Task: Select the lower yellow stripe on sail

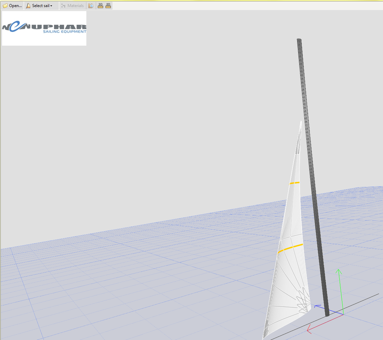Action: point(290,248)
